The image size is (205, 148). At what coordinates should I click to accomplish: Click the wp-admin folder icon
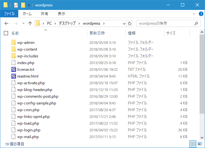[13, 42]
